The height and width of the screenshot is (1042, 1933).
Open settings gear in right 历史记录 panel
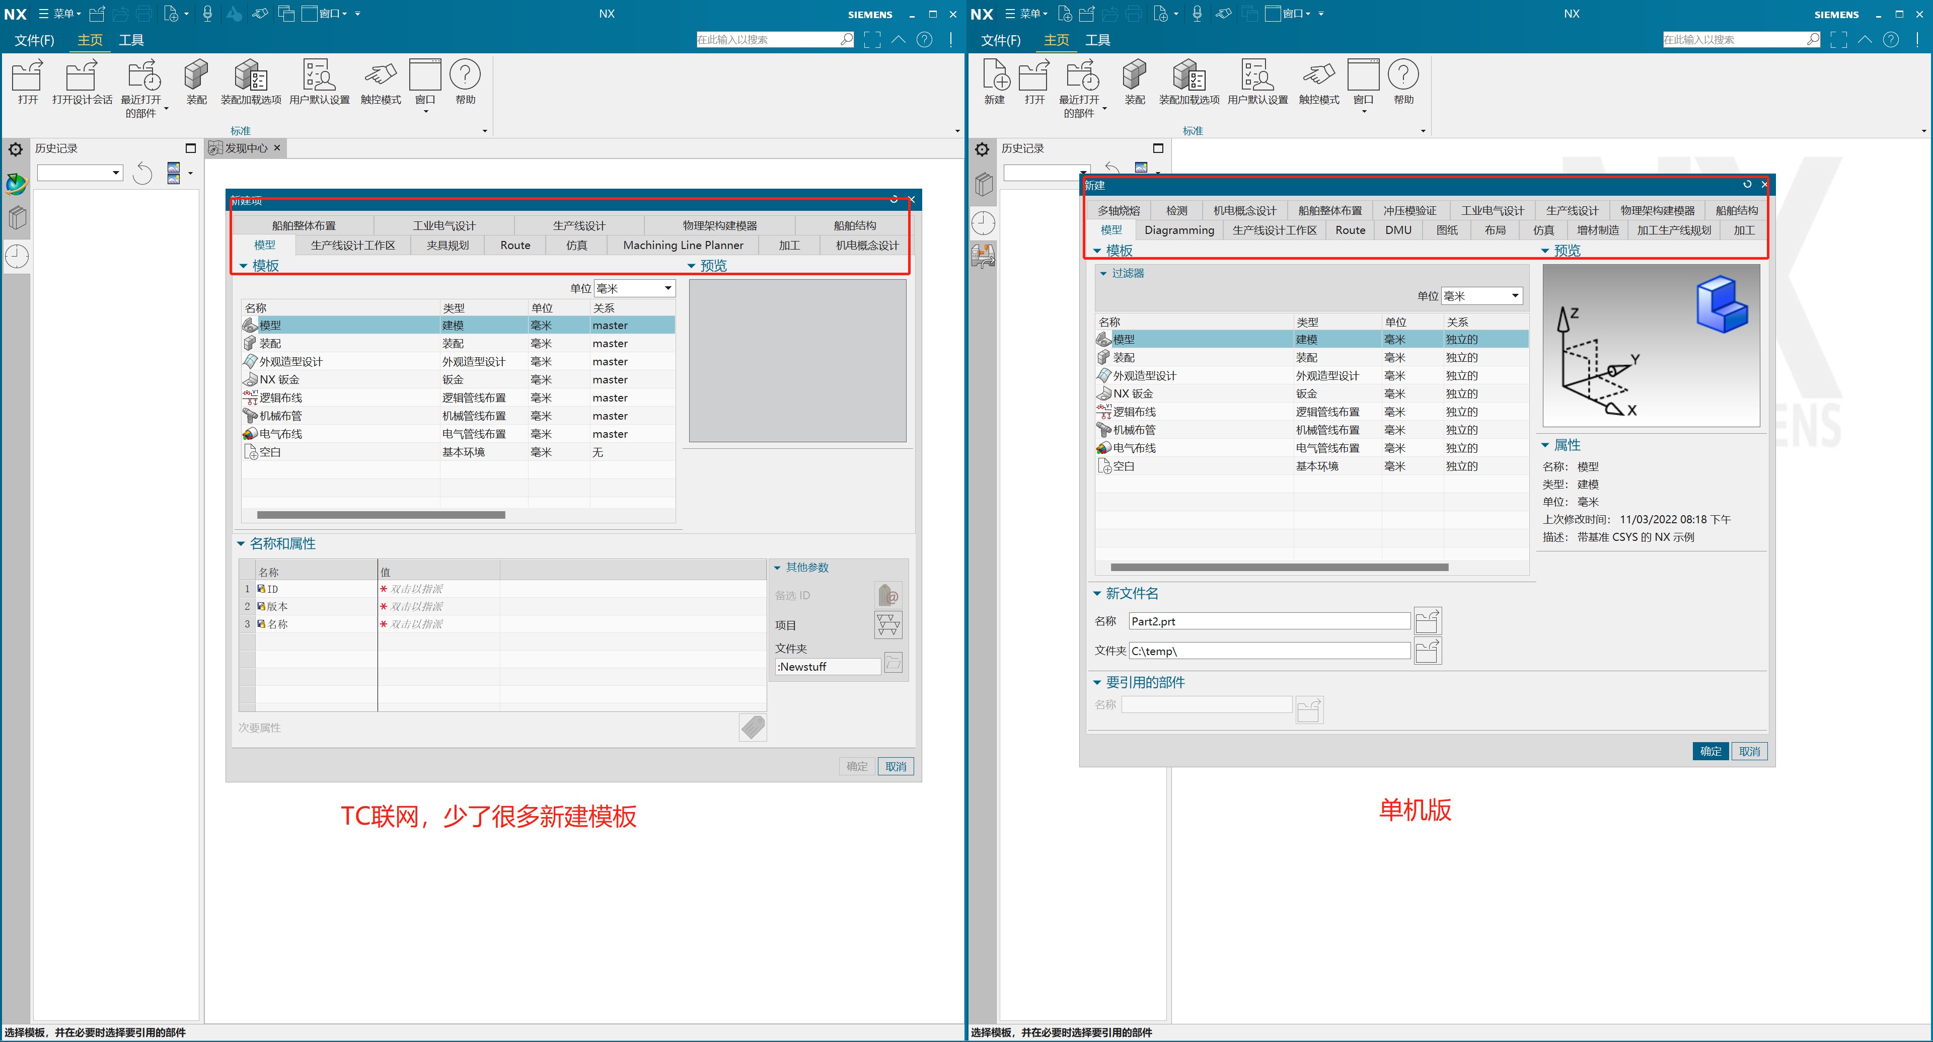[982, 149]
